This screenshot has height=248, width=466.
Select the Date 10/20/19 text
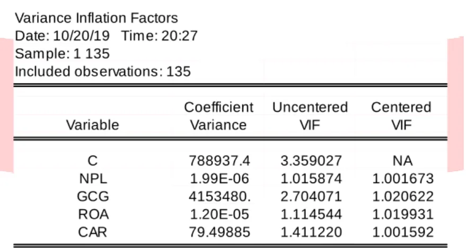click(x=62, y=36)
